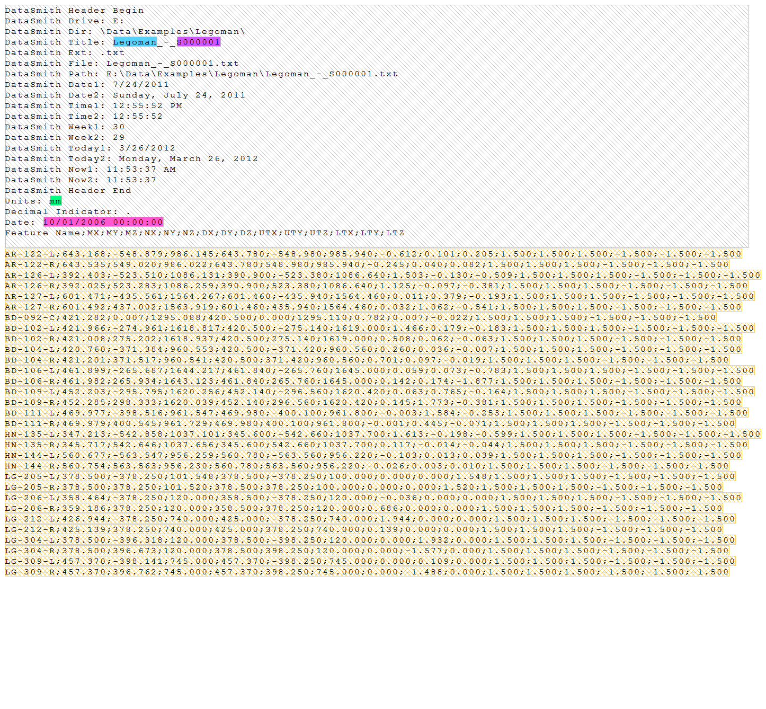
Task: Select the BD-092-C data row
Action: [360, 317]
